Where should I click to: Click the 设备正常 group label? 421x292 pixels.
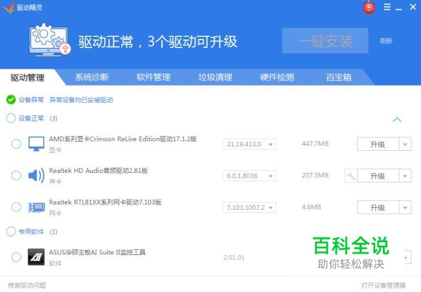[31, 118]
